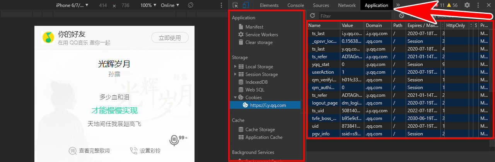This screenshot has height=162, width=495.
Task: Activate the inspect element picker icon
Action: (x=235, y=5)
